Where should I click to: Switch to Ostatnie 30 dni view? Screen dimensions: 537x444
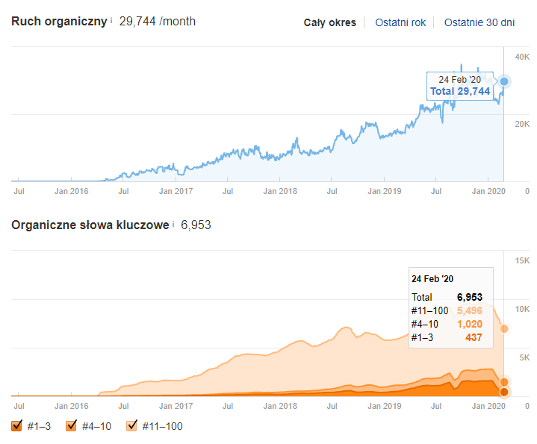pos(479,22)
